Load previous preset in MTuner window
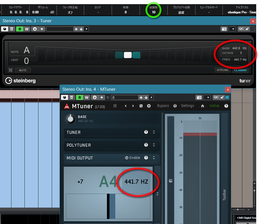 coord(141,97)
